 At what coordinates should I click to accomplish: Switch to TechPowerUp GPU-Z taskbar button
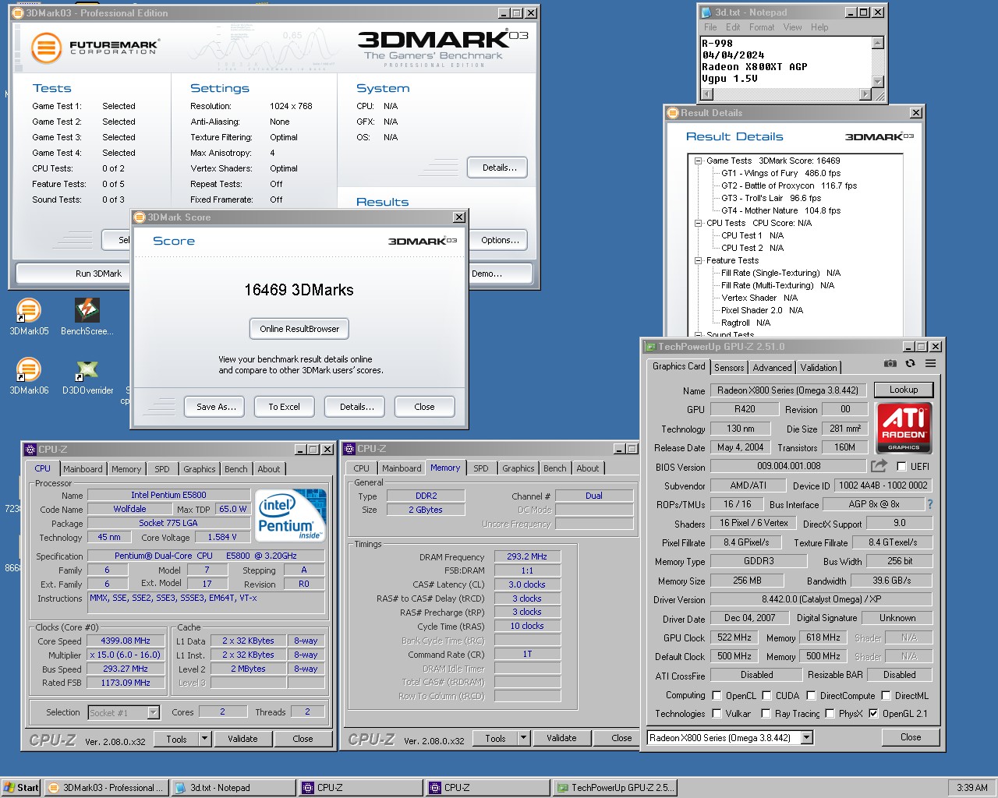(x=614, y=788)
